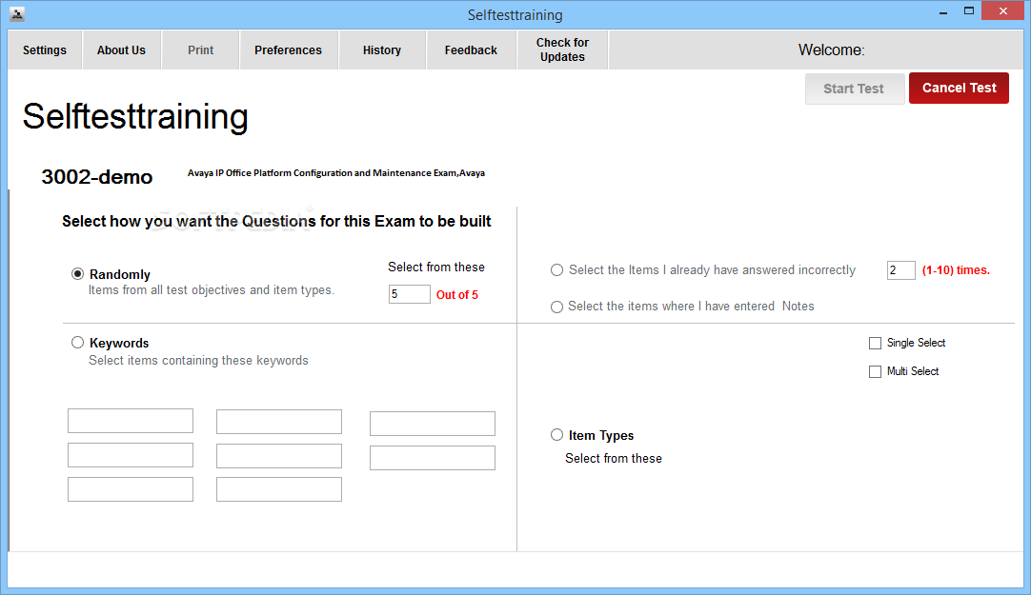Click first keyword field in first column

pos(131,421)
